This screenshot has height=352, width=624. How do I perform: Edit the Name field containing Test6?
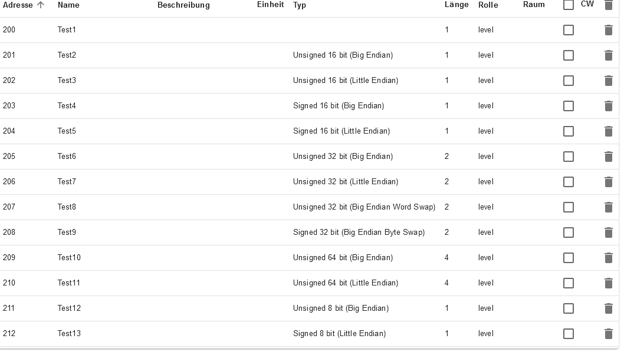[67, 157]
